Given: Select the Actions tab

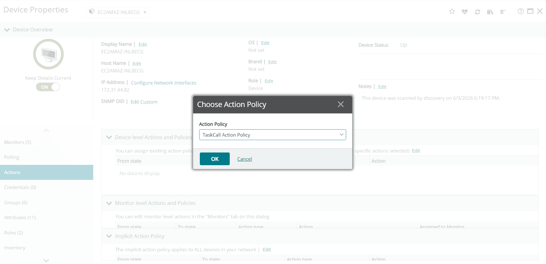Looking at the screenshot, I should [x=46, y=172].
